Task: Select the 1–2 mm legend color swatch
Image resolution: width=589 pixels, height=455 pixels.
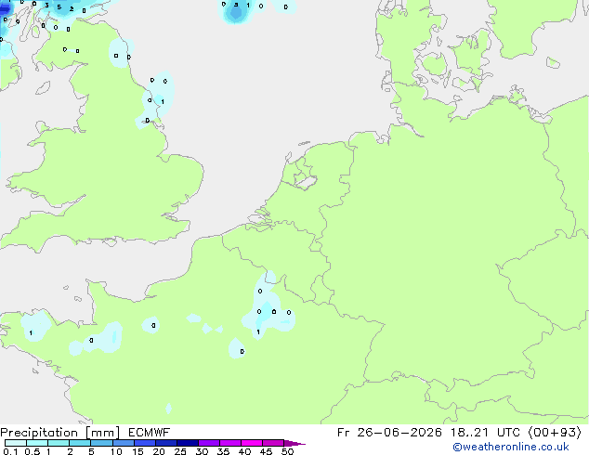Action: [59, 443]
